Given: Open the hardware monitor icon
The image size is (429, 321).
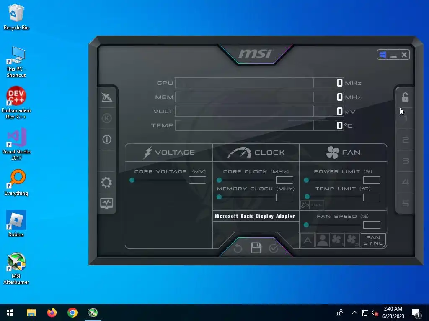Looking at the screenshot, I should (x=106, y=204).
